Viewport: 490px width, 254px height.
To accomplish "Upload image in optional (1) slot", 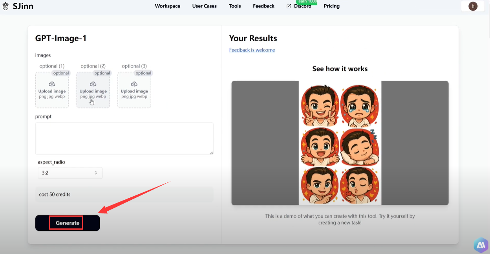I will tap(52, 90).
